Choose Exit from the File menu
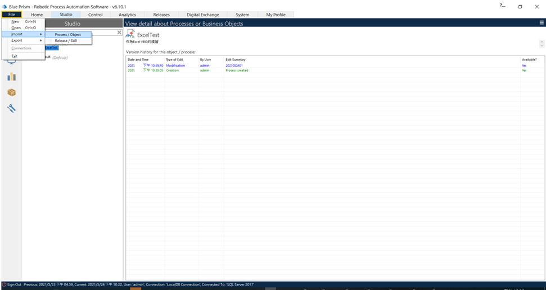Viewport: 546px width, 290px height. click(23, 56)
